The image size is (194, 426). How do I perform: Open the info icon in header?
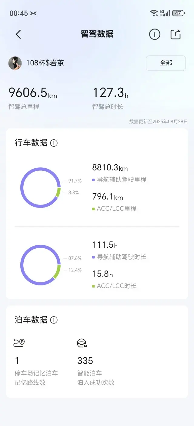pos(155,34)
